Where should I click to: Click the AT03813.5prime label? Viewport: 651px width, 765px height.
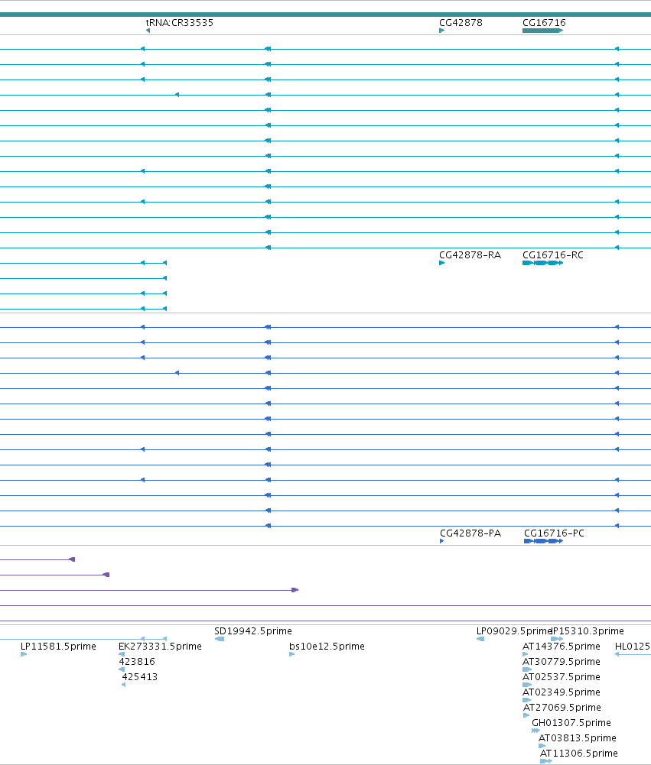point(578,737)
